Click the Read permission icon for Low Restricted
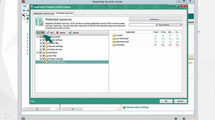This screenshot has height=120, width=215. point(155,39)
